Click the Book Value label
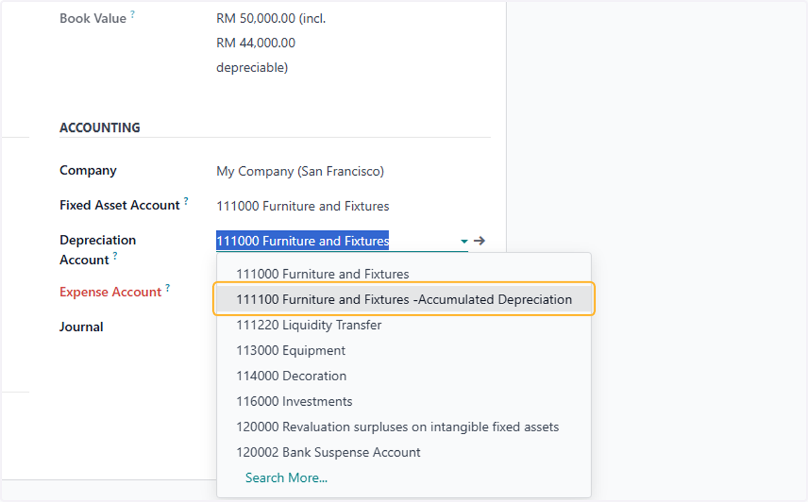This screenshot has height=502, width=808. click(93, 18)
